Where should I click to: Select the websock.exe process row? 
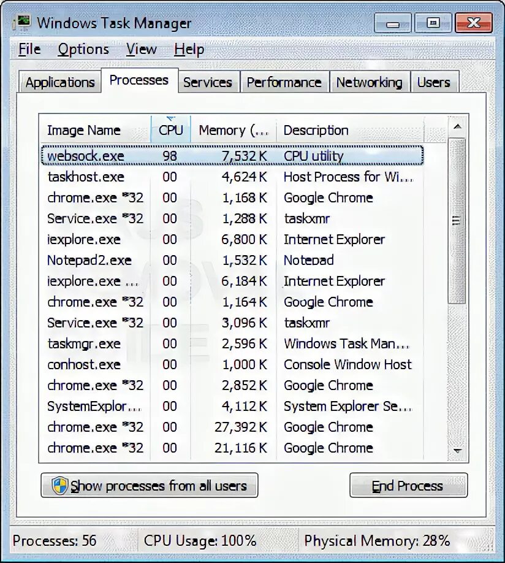coord(232,156)
